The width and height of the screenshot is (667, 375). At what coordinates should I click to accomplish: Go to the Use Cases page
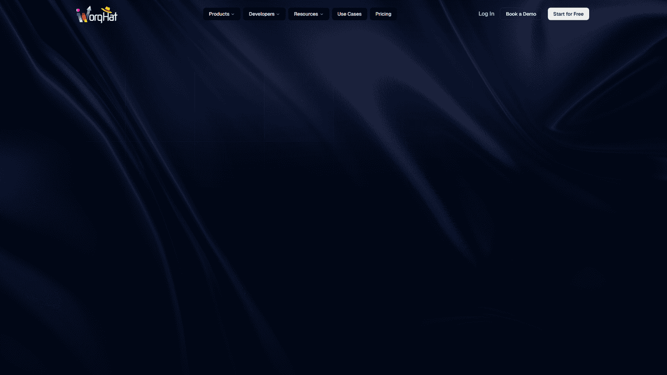click(x=349, y=14)
